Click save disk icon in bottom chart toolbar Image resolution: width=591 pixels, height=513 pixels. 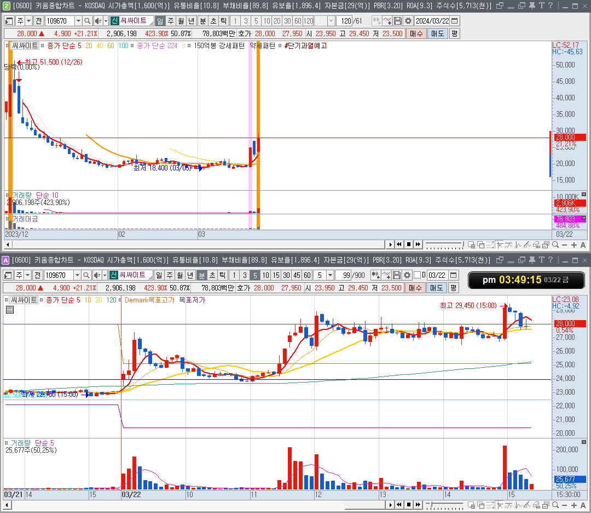click(397, 275)
